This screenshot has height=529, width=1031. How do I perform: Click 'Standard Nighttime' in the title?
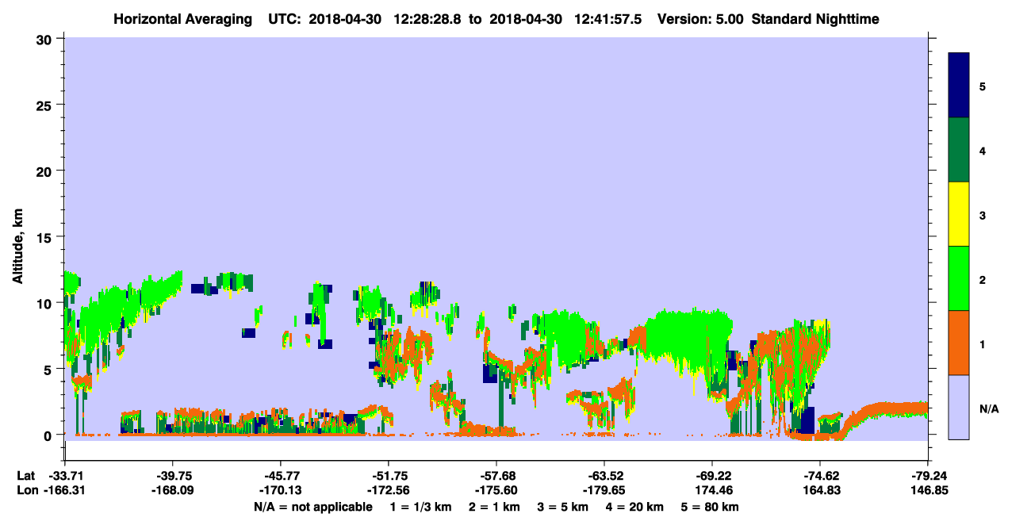tap(817, 18)
